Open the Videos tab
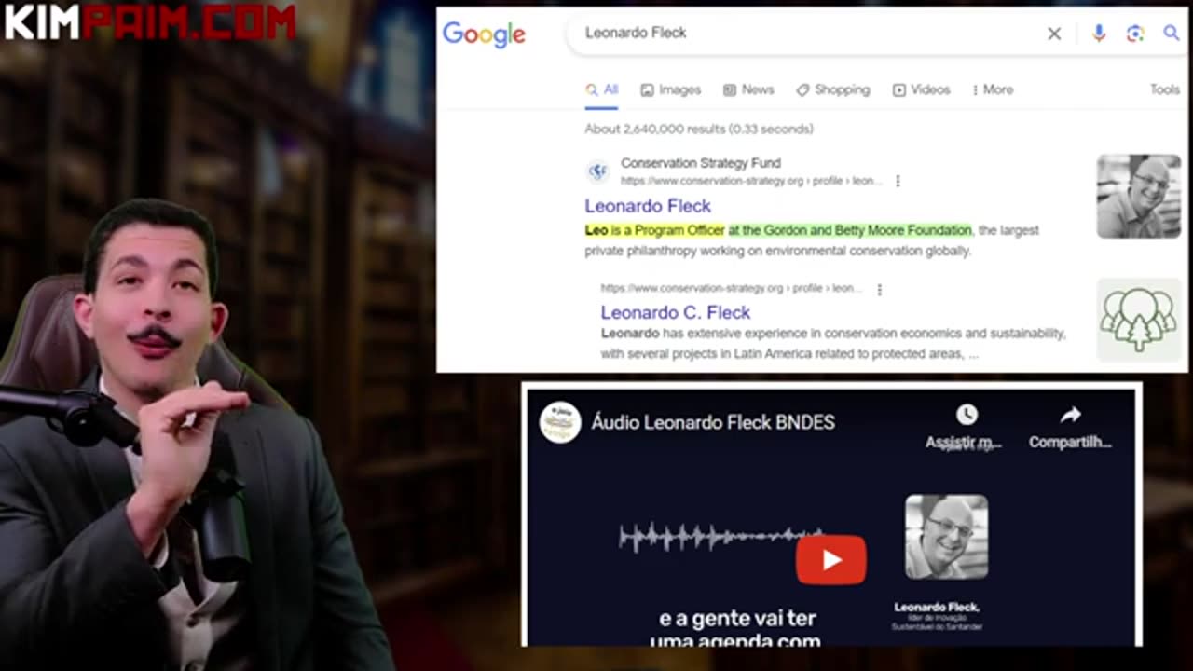This screenshot has height=671, width=1193. 921,89
